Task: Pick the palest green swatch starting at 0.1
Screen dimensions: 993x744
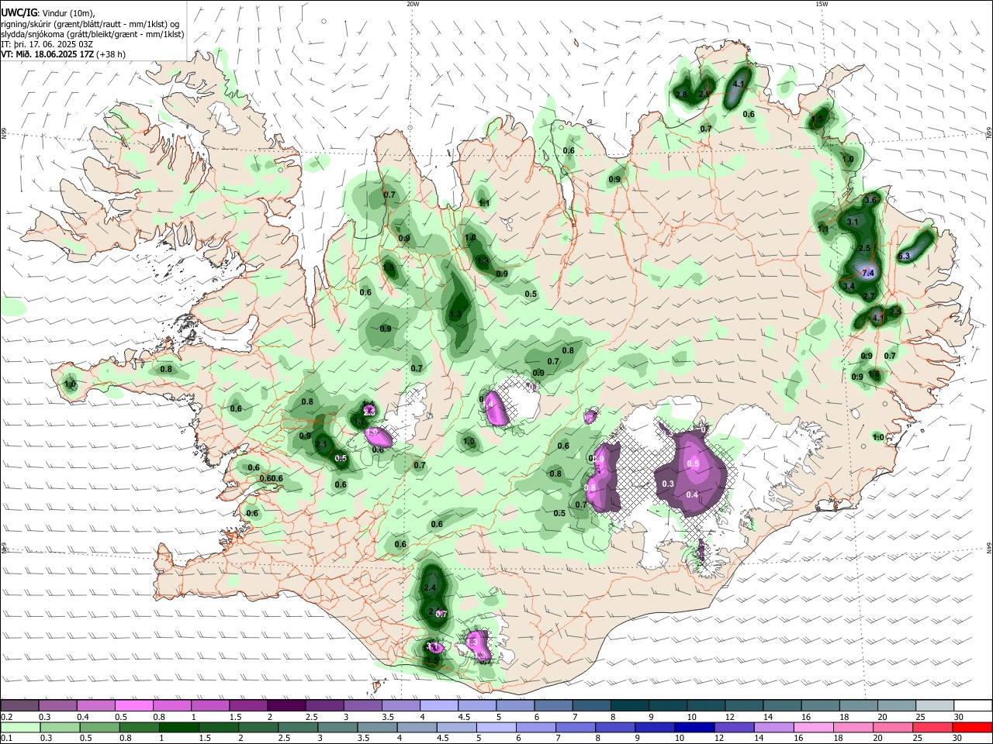Action: click(20, 727)
